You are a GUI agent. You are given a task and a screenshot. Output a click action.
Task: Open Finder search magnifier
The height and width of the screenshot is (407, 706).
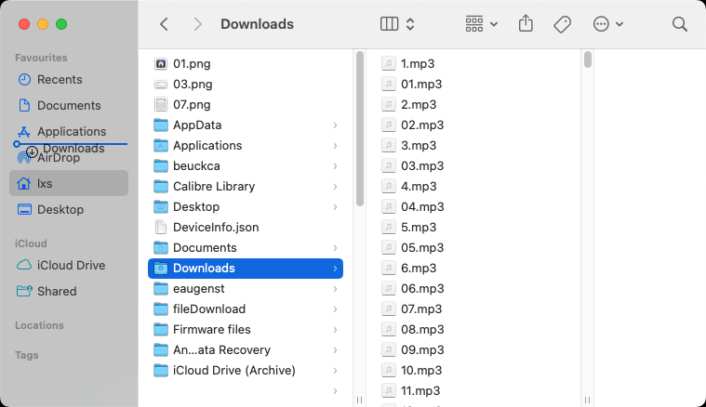679,24
